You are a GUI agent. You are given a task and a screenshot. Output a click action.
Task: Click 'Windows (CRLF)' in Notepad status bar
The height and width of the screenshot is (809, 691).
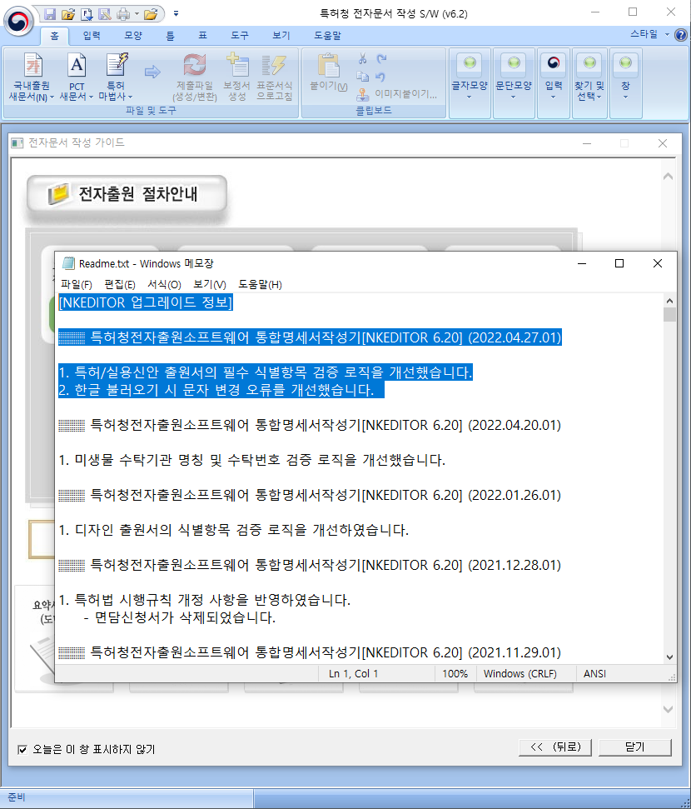(519, 674)
